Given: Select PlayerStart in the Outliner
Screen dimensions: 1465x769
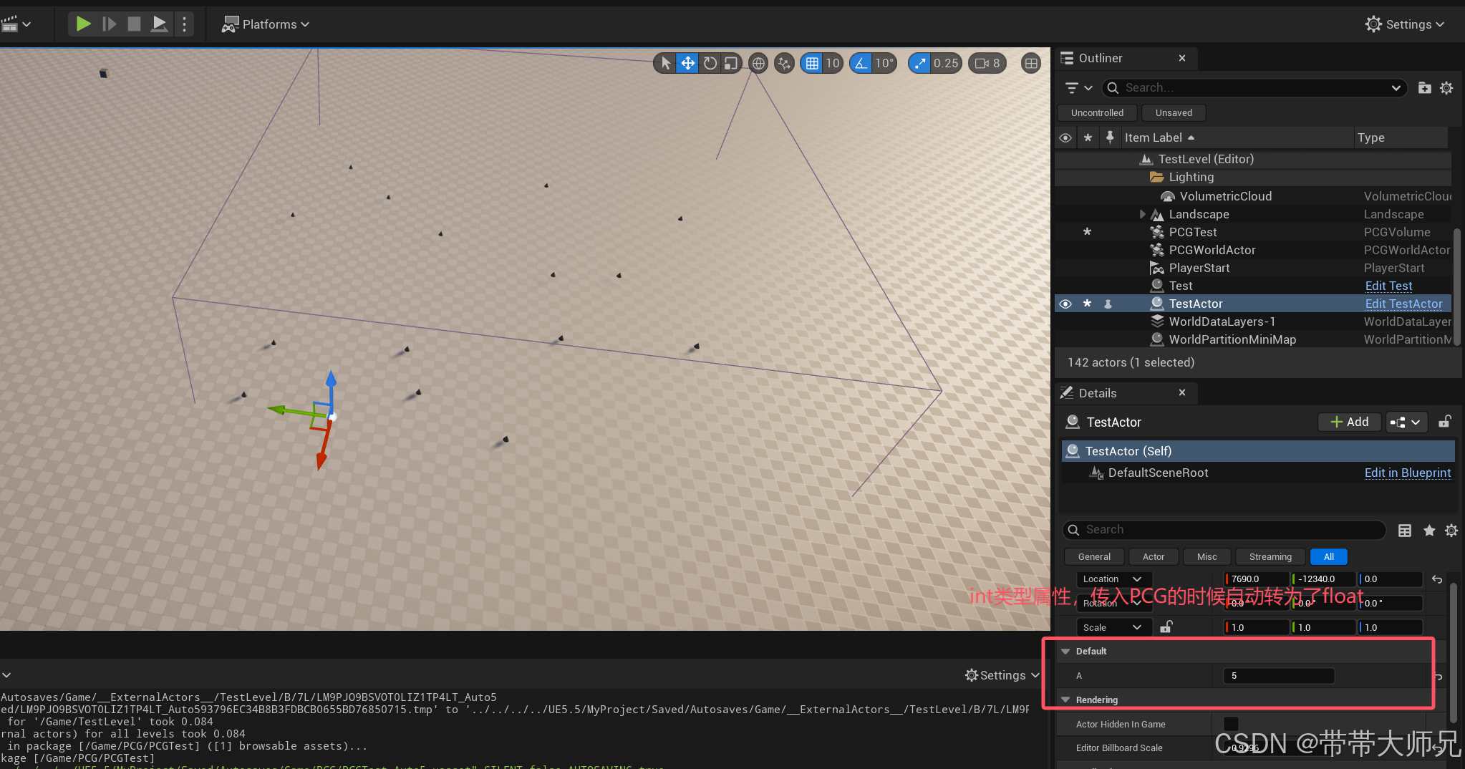Looking at the screenshot, I should pos(1199,268).
